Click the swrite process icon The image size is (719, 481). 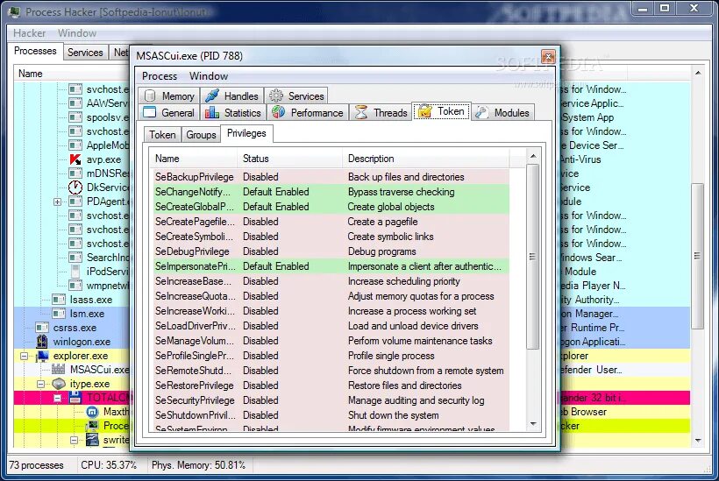coord(92,440)
